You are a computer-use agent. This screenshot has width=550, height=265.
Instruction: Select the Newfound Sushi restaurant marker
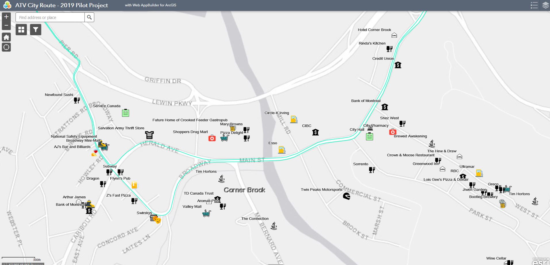tap(77, 100)
